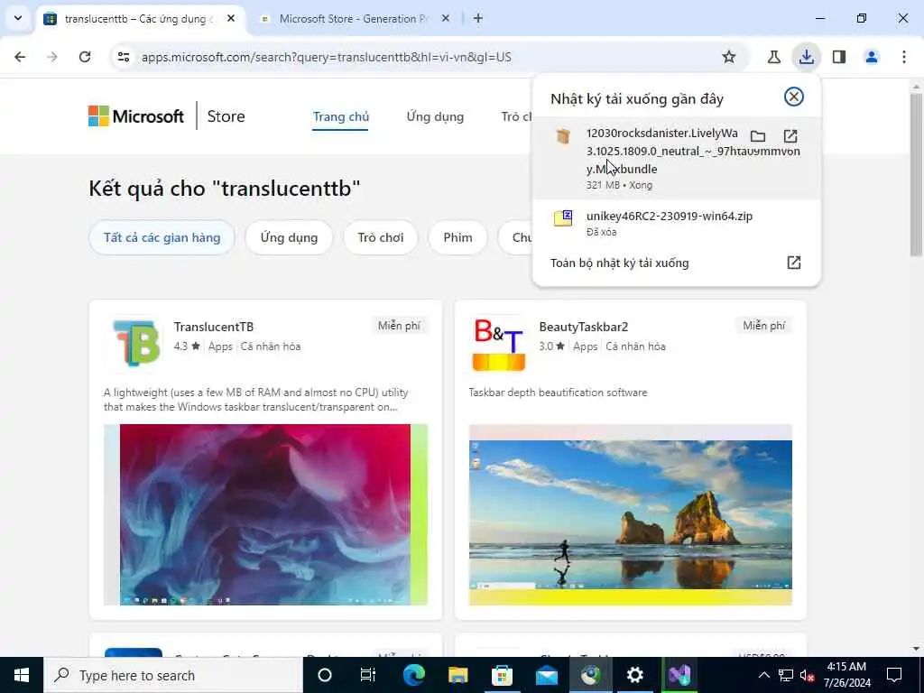
Task: Filter results by Ứng dụng chip
Action: click(289, 237)
